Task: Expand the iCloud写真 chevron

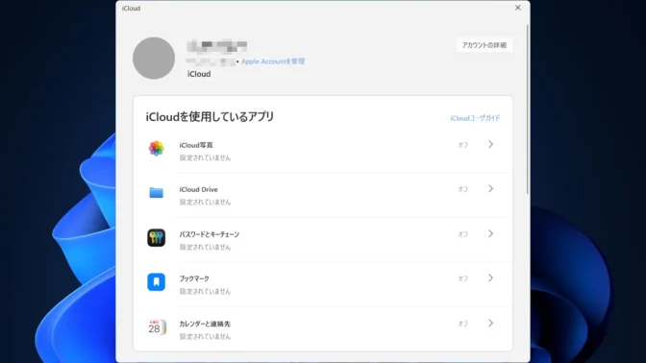Action: (x=490, y=144)
